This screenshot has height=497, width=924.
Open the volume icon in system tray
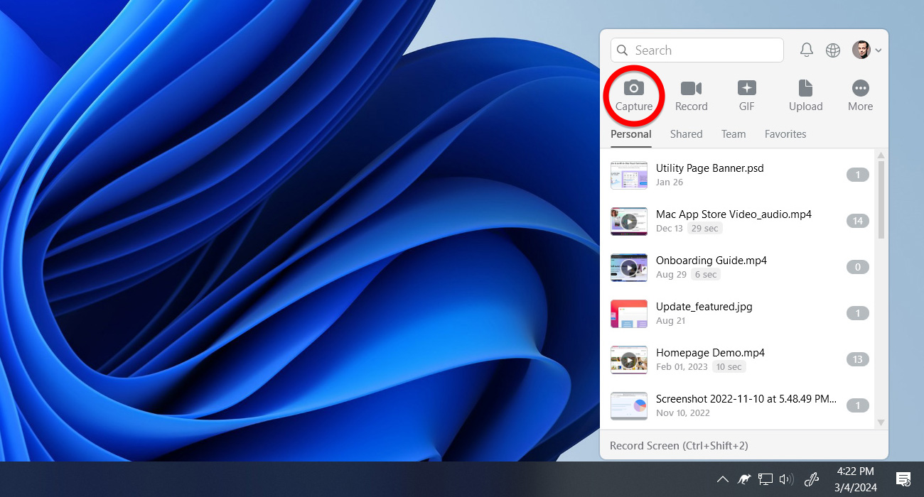pos(786,479)
